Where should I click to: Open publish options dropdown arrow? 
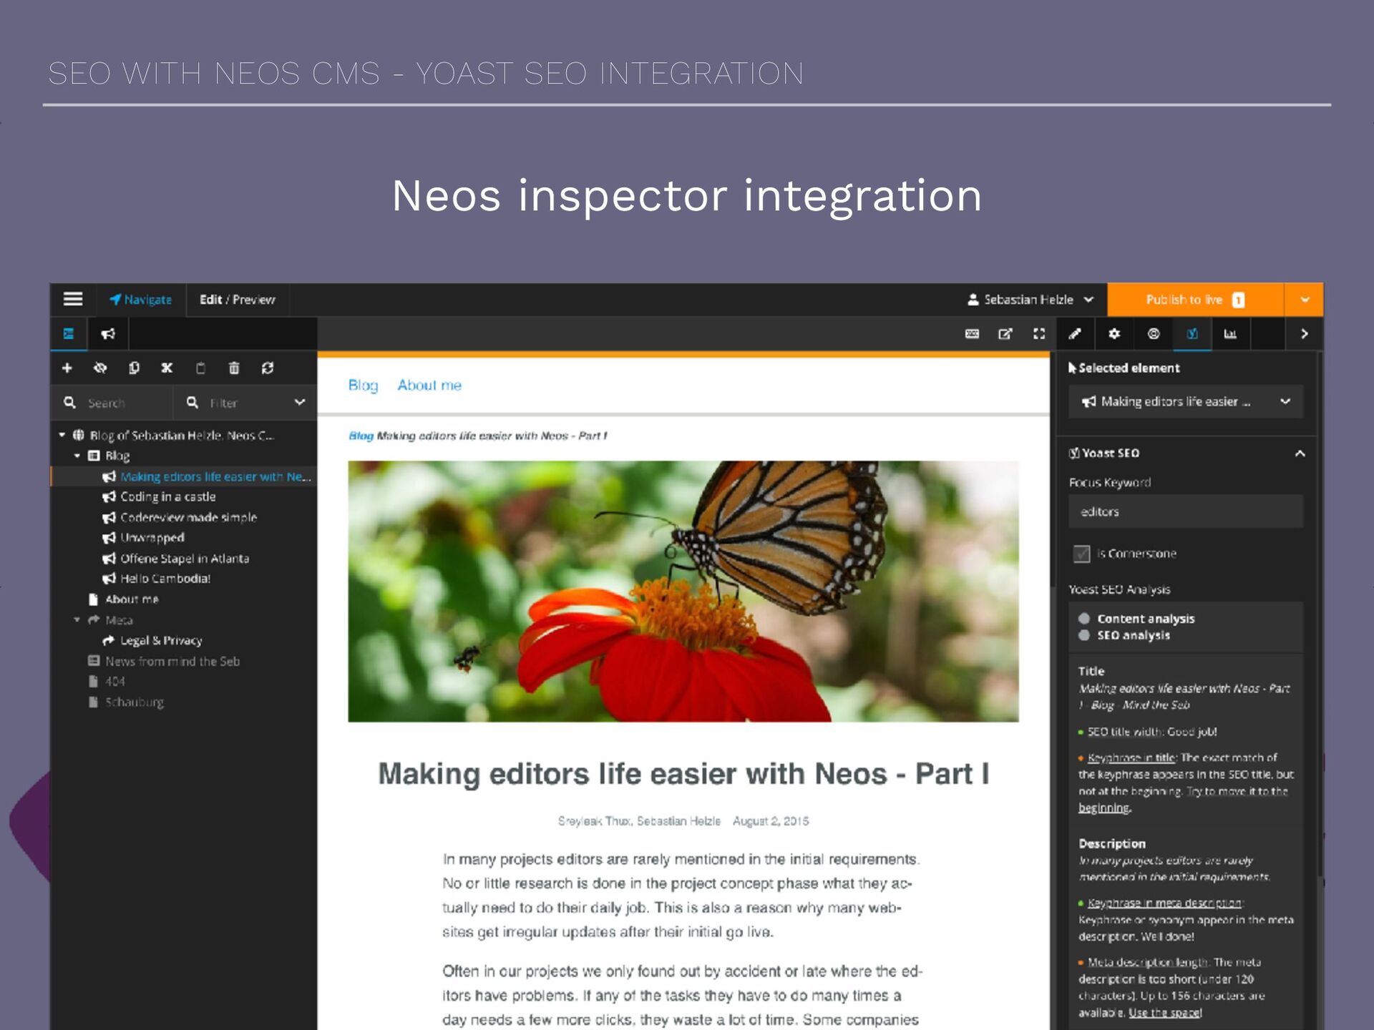tap(1305, 300)
